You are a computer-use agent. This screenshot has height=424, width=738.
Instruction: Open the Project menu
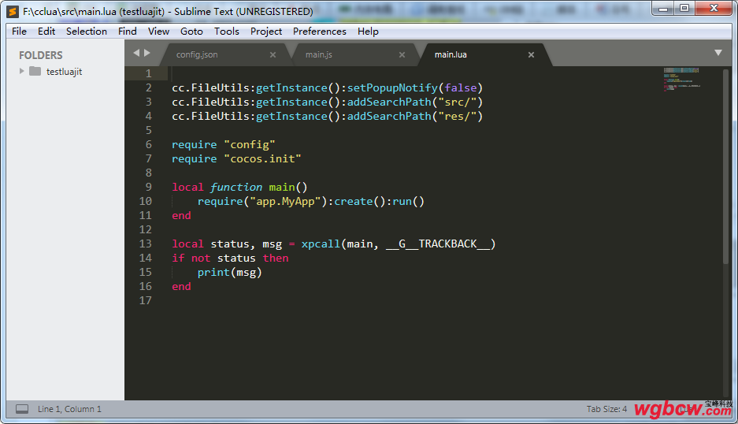click(x=266, y=31)
